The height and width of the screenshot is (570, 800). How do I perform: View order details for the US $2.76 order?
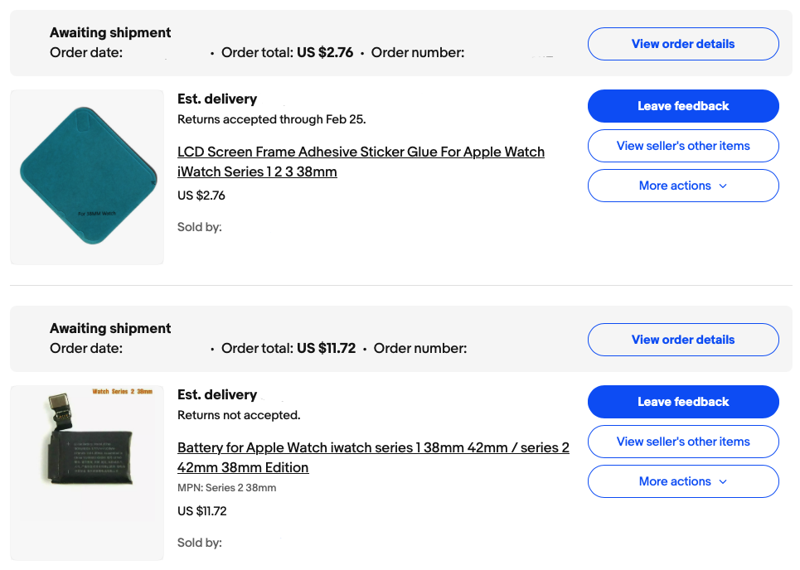tap(682, 44)
